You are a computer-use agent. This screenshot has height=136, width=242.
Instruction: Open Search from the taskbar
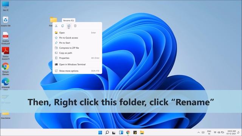click(x=107, y=133)
